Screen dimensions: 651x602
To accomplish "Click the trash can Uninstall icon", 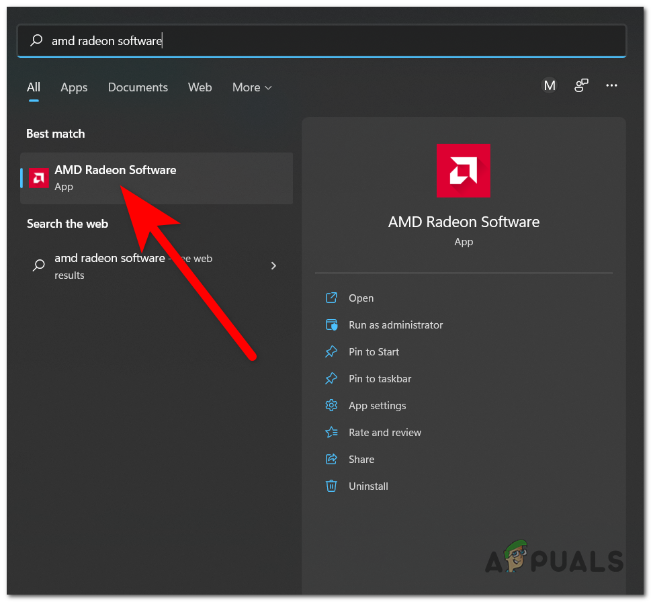I will [x=331, y=486].
